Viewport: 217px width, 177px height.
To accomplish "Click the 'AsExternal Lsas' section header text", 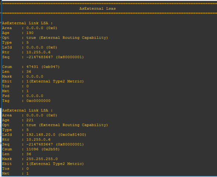I will 97,9.
